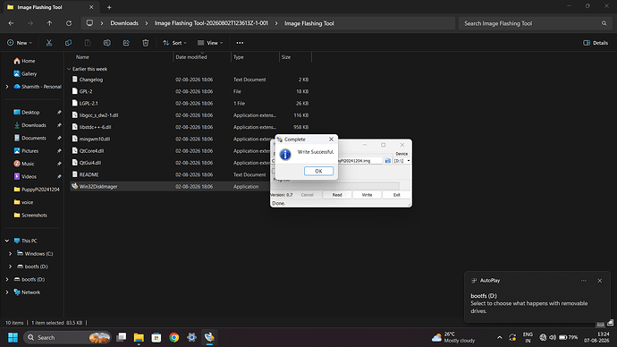Select mingwm10.dll file
Screen dimensions: 617x347
(x=95, y=139)
